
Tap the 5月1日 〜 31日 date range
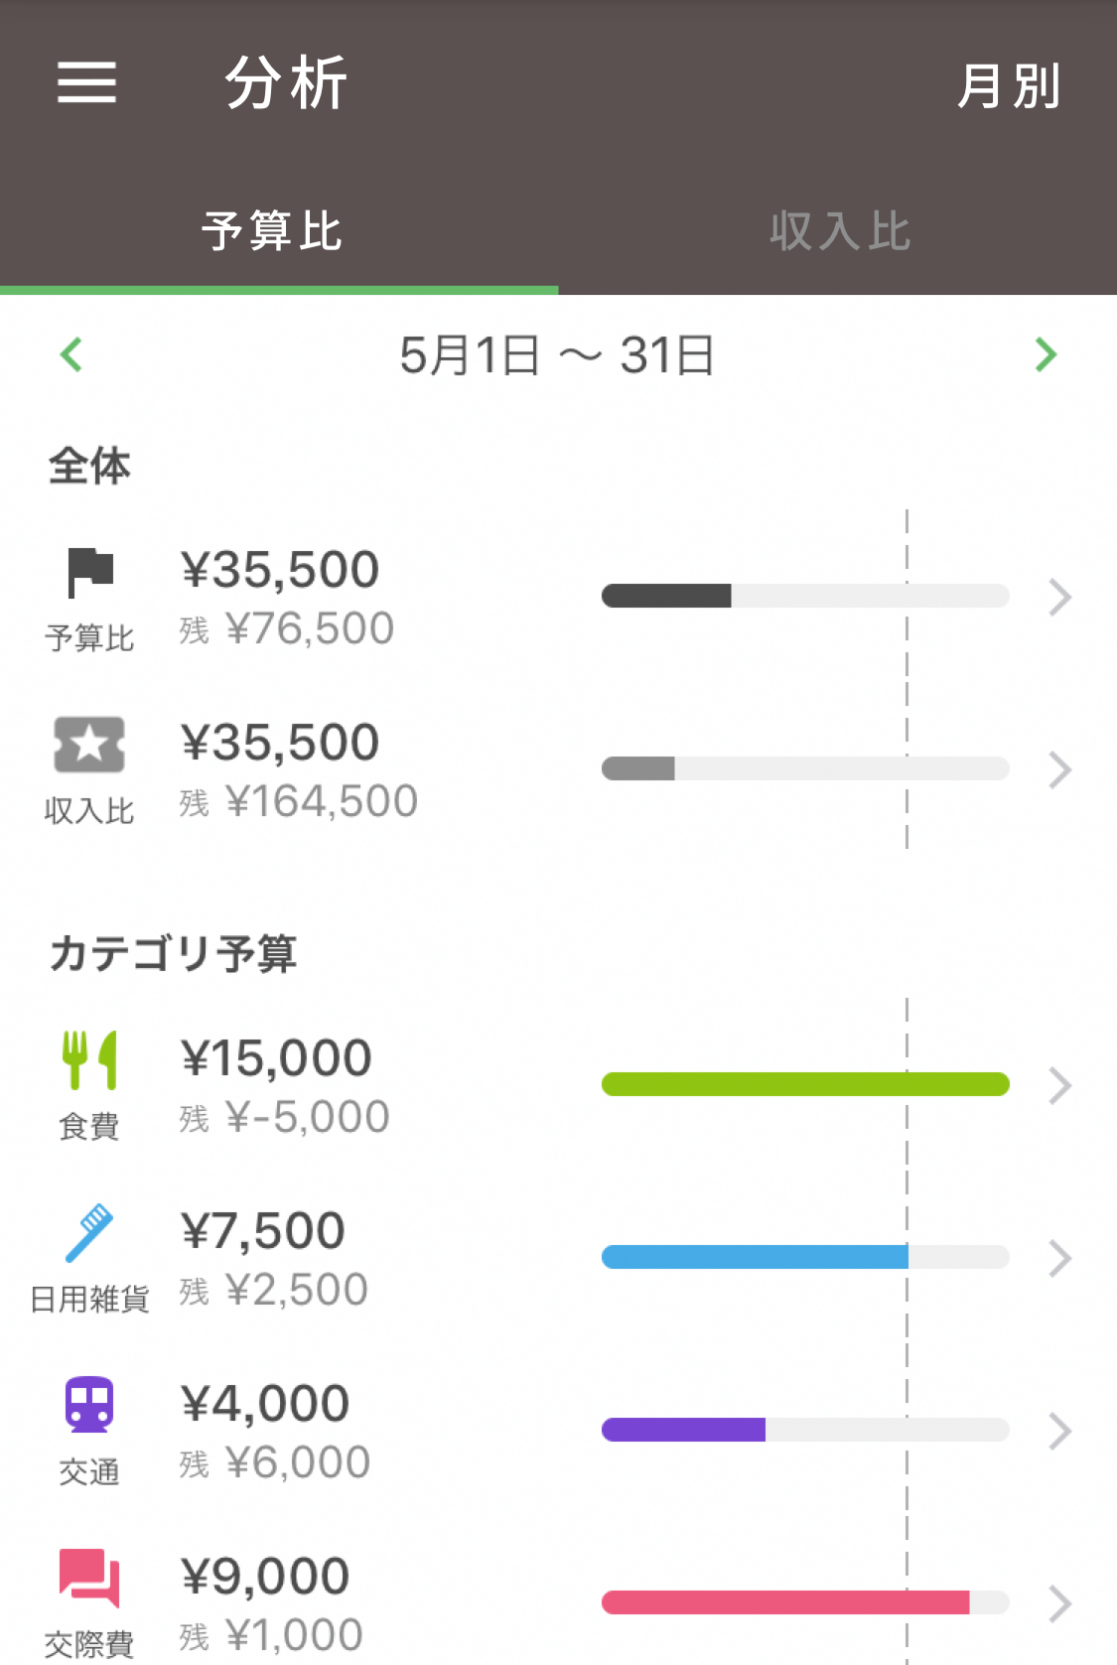[x=557, y=355]
